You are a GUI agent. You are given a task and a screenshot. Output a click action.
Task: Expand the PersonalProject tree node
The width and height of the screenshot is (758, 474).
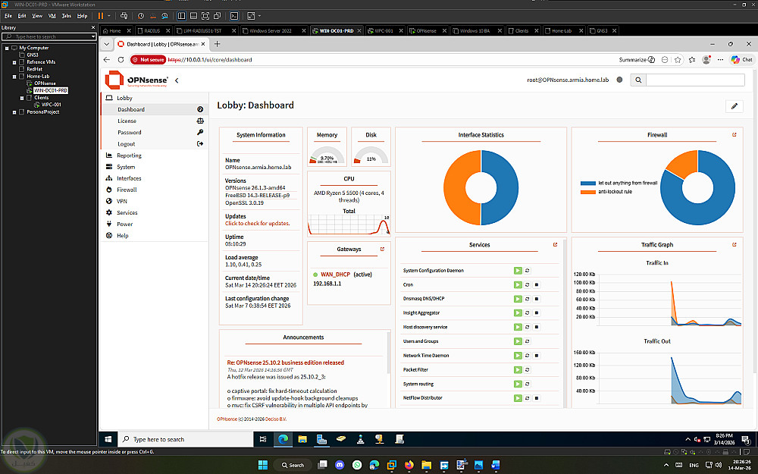click(14, 112)
